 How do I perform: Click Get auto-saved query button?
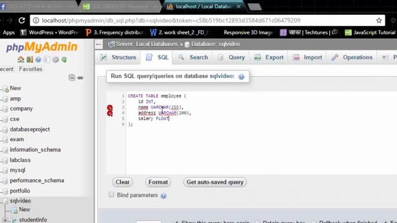215,182
